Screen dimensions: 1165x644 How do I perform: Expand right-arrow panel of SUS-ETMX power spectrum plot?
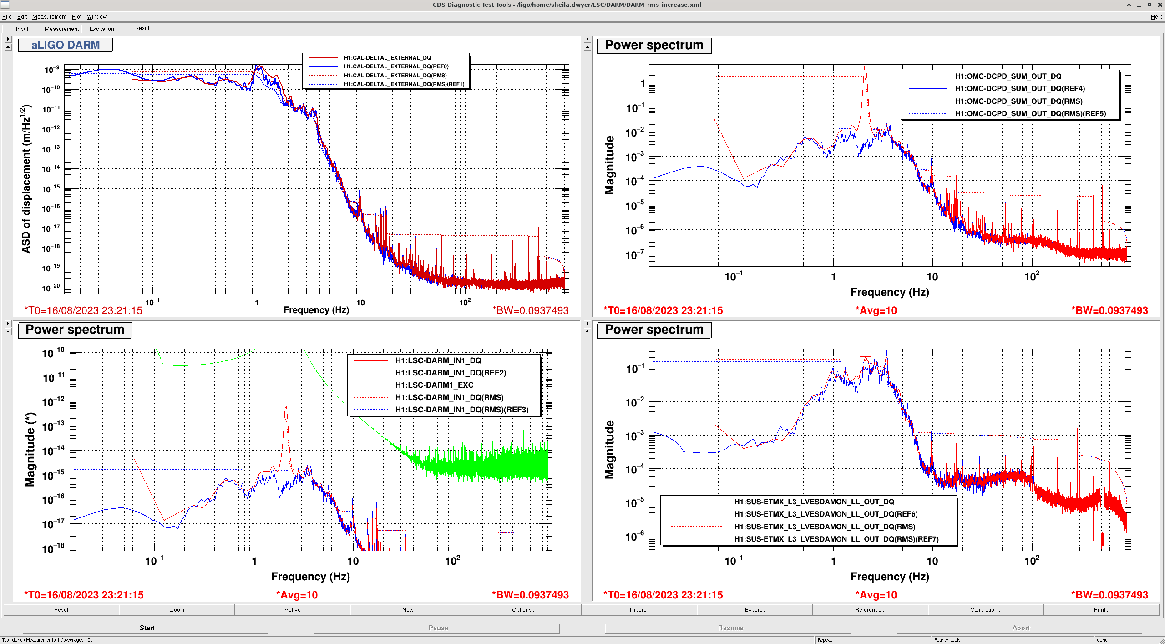(587, 324)
